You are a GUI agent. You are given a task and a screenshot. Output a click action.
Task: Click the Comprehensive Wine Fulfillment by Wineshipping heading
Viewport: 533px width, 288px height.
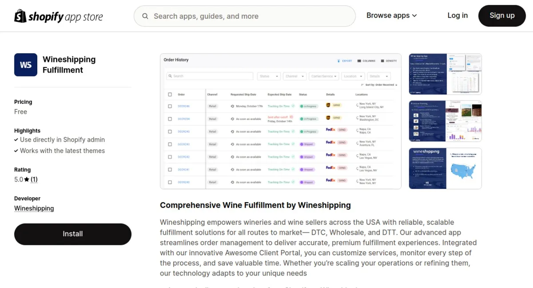(255, 205)
